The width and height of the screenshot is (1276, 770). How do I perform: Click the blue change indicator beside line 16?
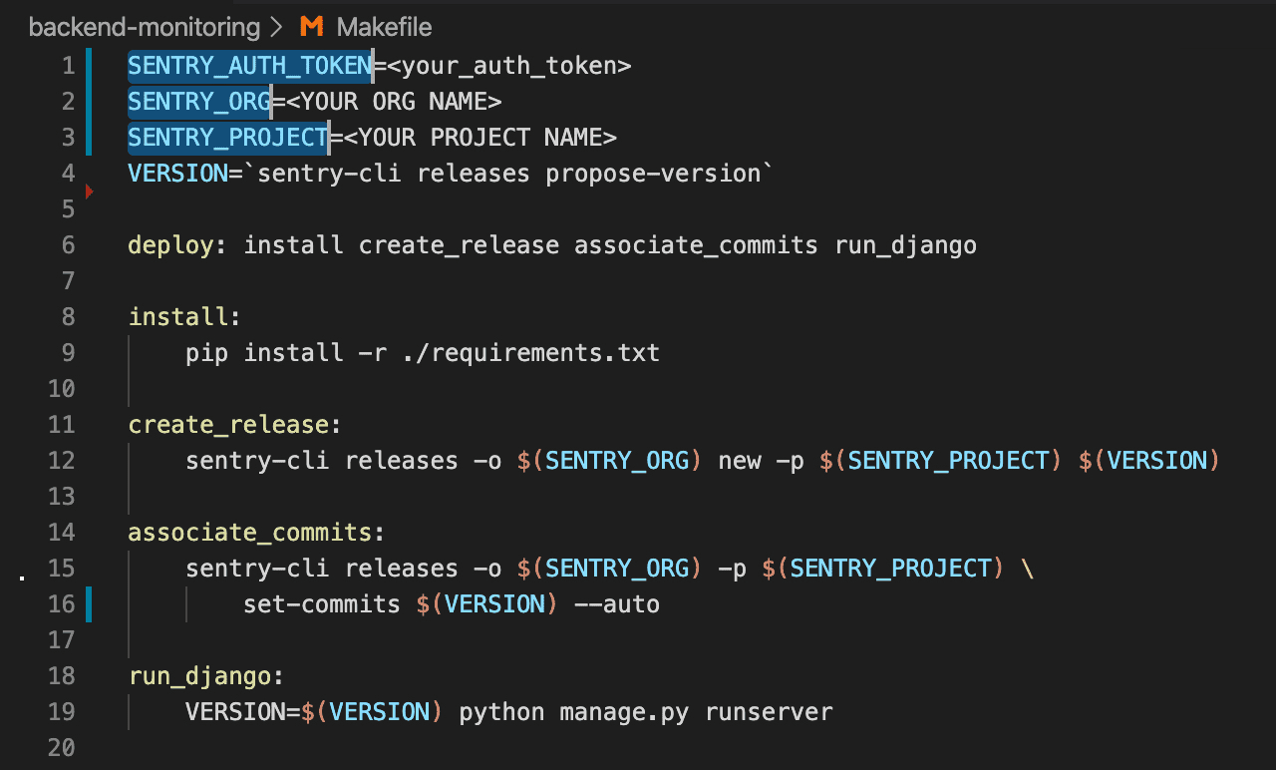point(88,603)
